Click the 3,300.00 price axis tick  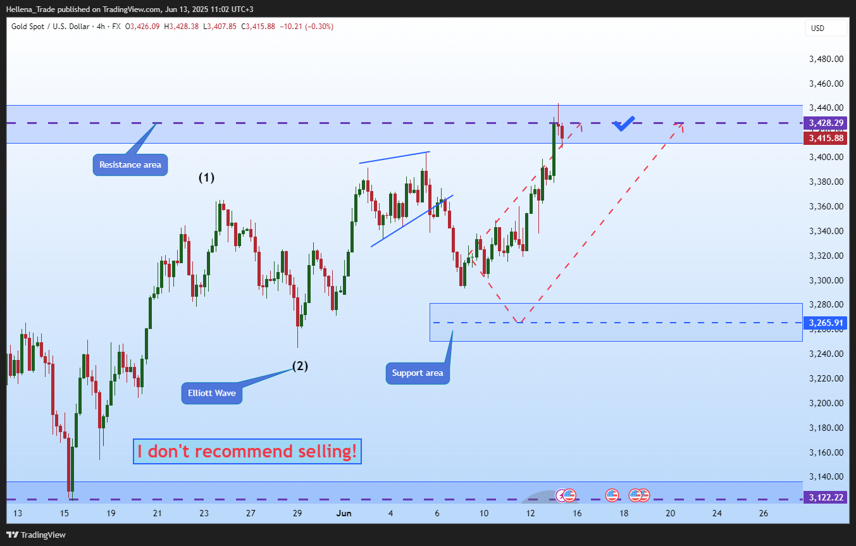pos(826,280)
